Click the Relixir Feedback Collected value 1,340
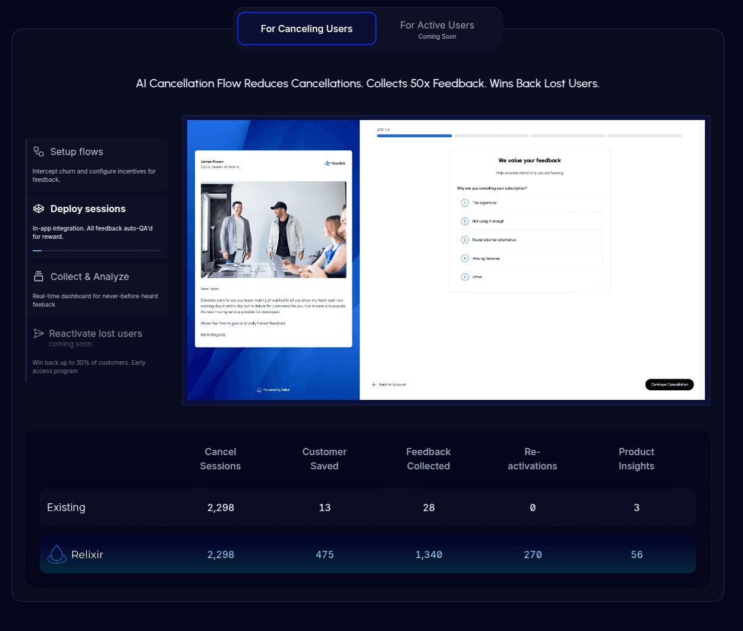The width and height of the screenshot is (743, 631). coord(429,554)
